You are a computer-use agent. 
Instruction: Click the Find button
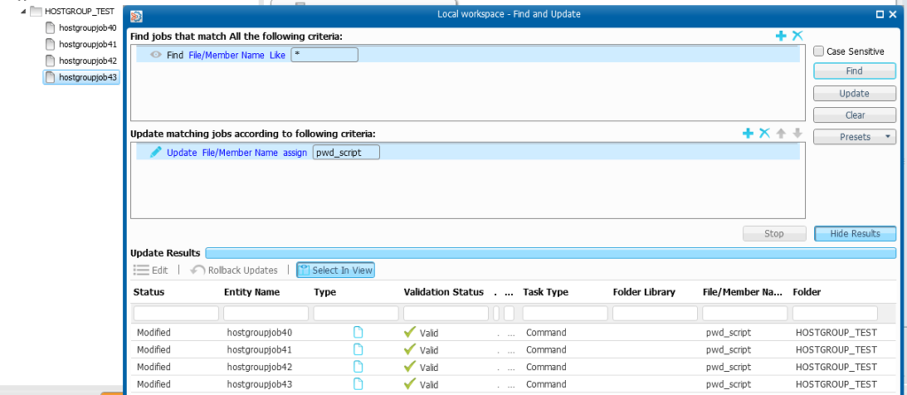pyautogui.click(x=855, y=71)
